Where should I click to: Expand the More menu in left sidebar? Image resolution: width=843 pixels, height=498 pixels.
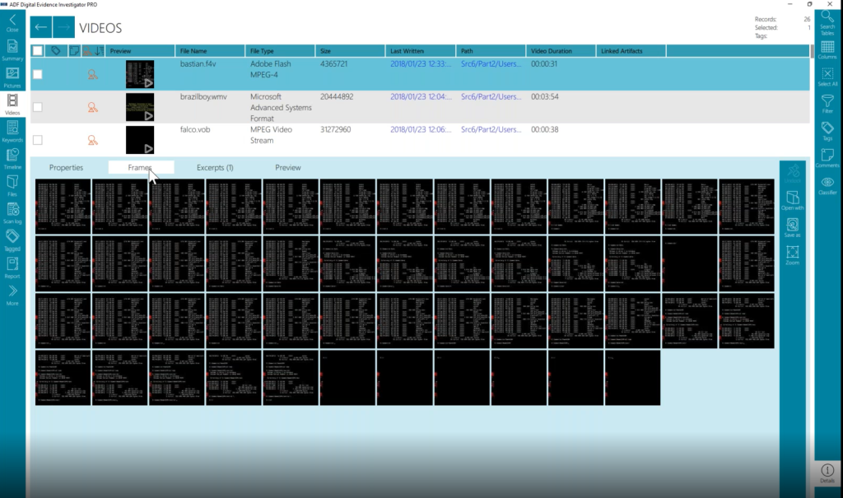[12, 295]
